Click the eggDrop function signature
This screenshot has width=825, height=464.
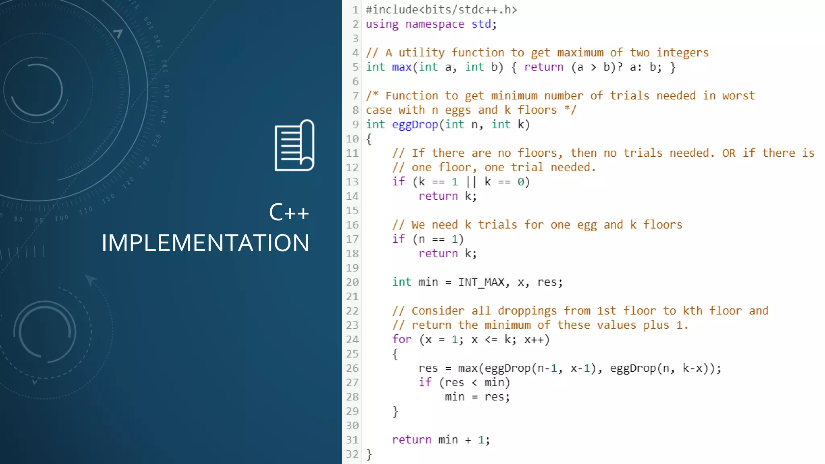(448, 124)
